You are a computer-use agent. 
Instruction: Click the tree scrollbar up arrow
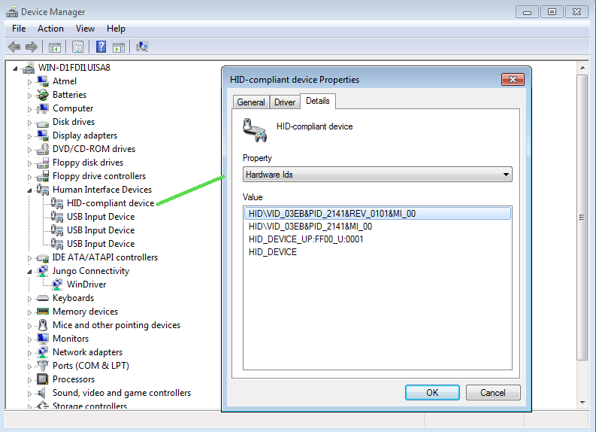582,68
